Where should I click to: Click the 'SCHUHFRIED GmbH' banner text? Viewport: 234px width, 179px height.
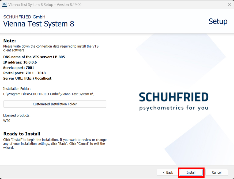tap(24, 17)
